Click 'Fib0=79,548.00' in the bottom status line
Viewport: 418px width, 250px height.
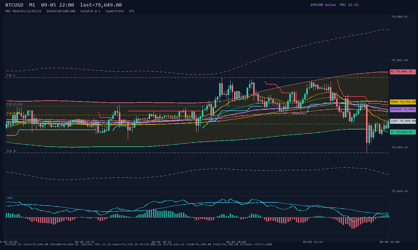(x=199, y=244)
